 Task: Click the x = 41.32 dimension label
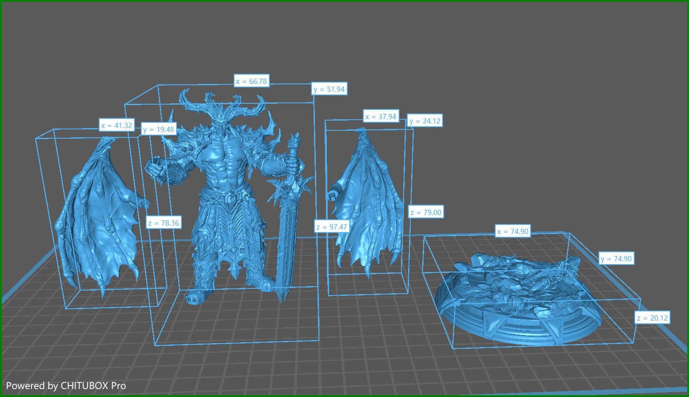[x=117, y=125]
